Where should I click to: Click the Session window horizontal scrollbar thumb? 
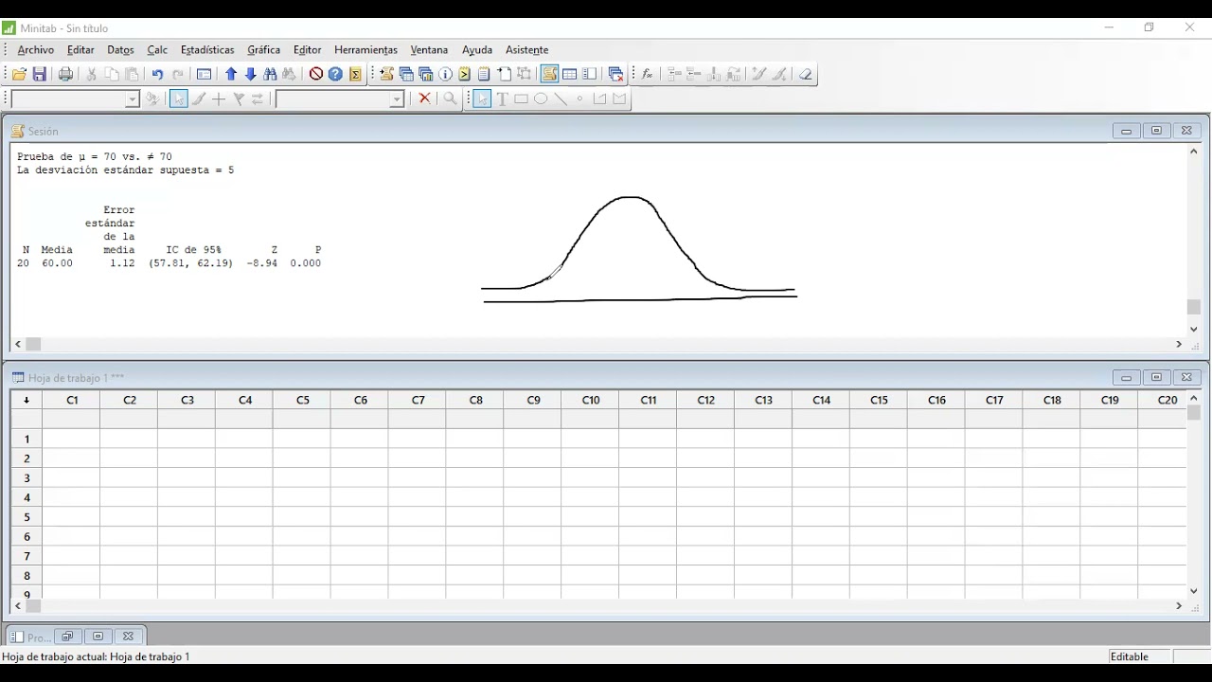point(33,345)
